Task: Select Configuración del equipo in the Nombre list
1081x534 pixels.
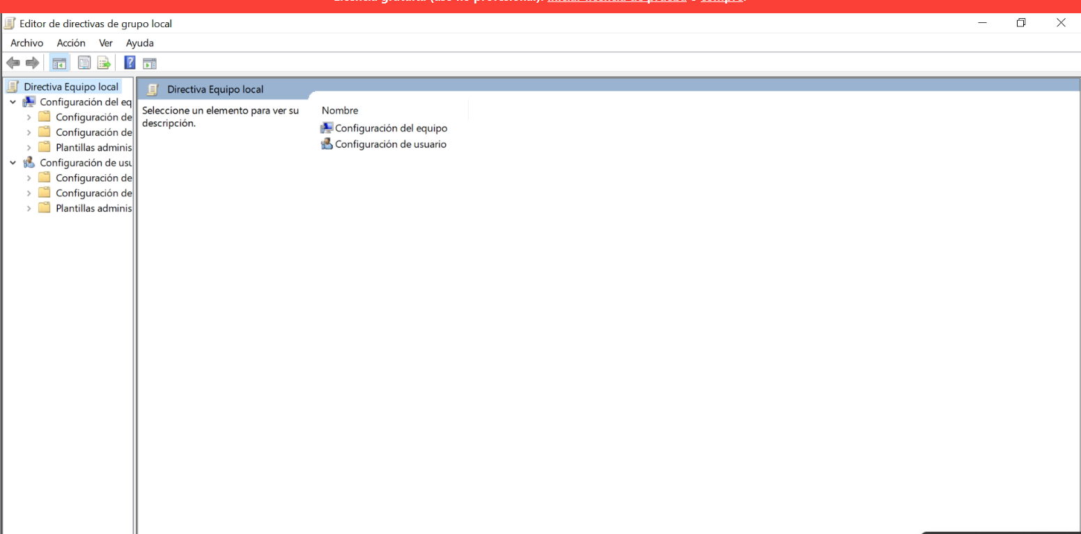Action: [391, 128]
